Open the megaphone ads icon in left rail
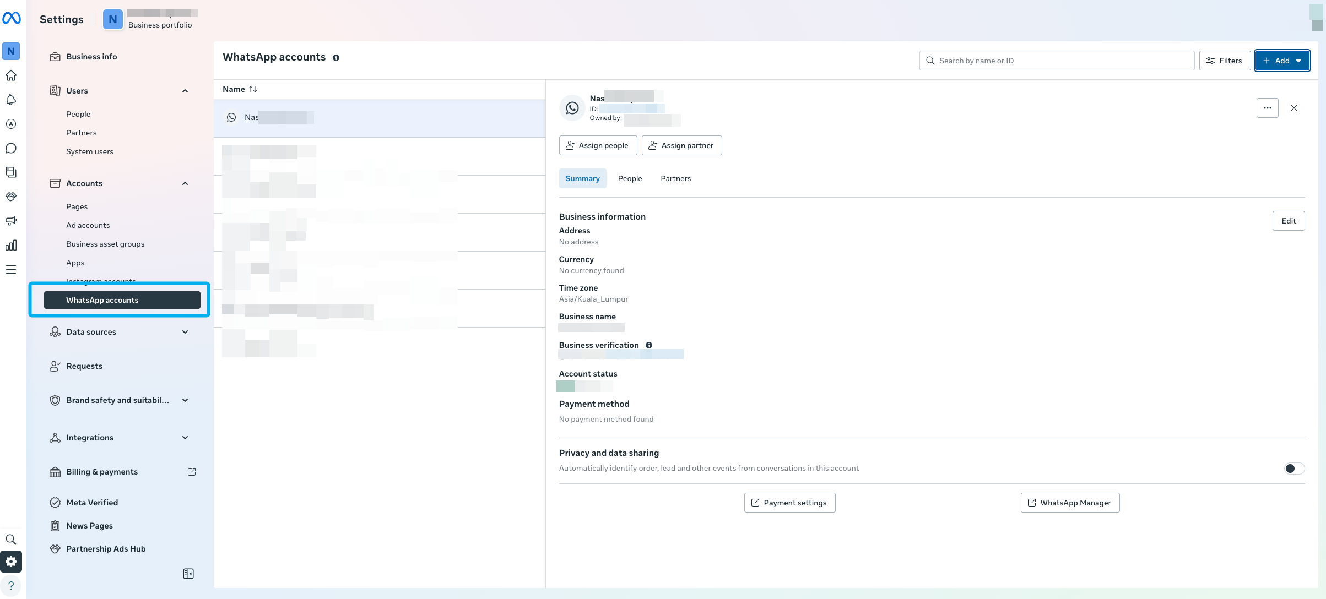 [x=11, y=221]
